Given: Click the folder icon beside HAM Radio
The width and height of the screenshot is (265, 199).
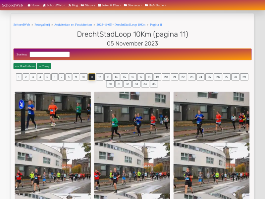Looking at the screenshot, I should click(x=146, y=5).
